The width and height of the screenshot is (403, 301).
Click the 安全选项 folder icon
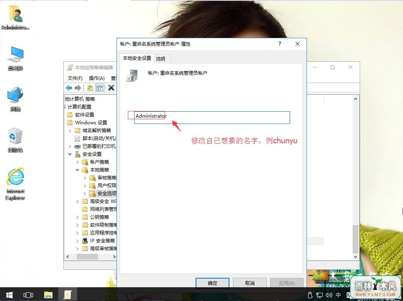point(92,194)
